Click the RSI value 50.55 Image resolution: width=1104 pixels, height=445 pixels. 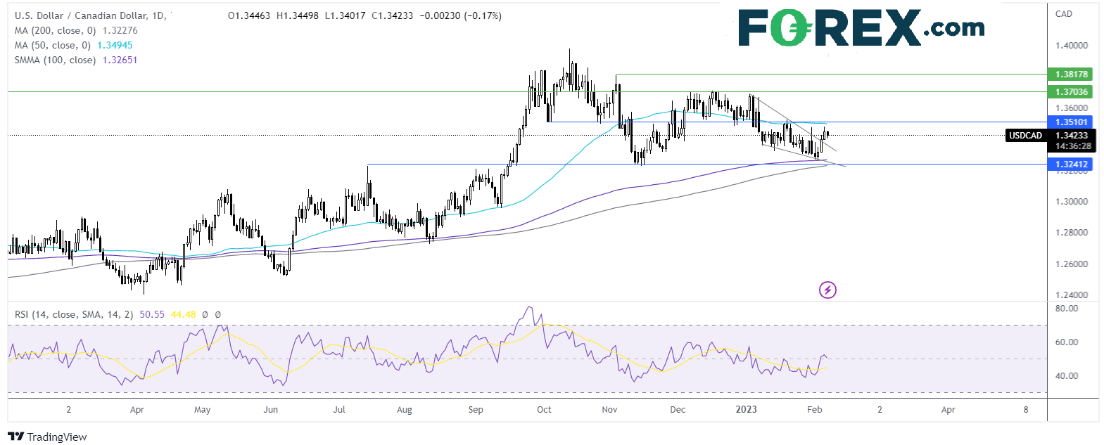(152, 314)
